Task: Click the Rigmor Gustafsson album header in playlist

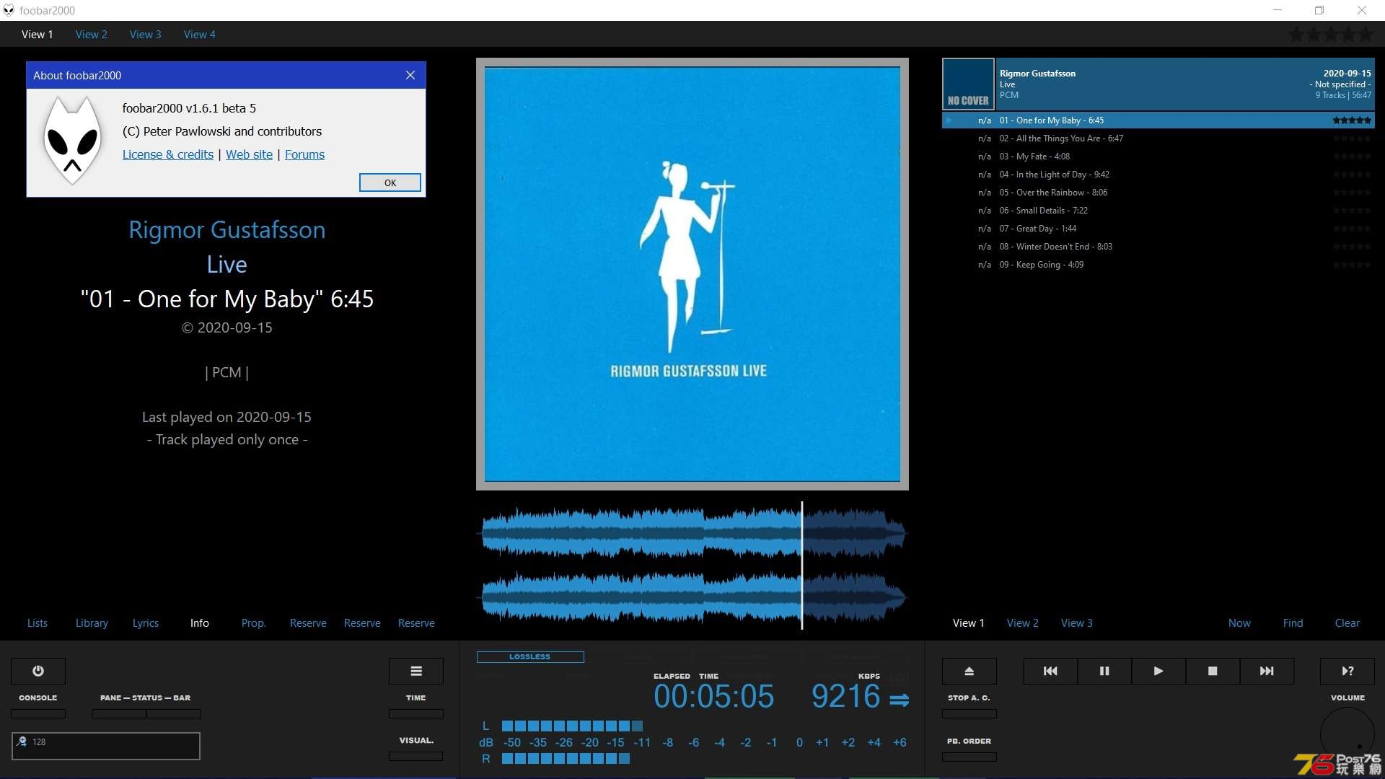Action: click(1158, 84)
